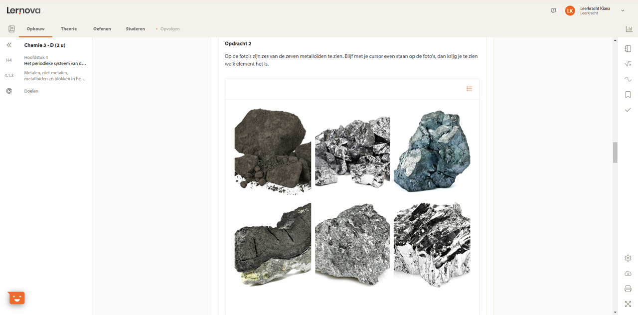Click the formula square root icon
The image size is (638, 315).
pyautogui.click(x=628, y=64)
